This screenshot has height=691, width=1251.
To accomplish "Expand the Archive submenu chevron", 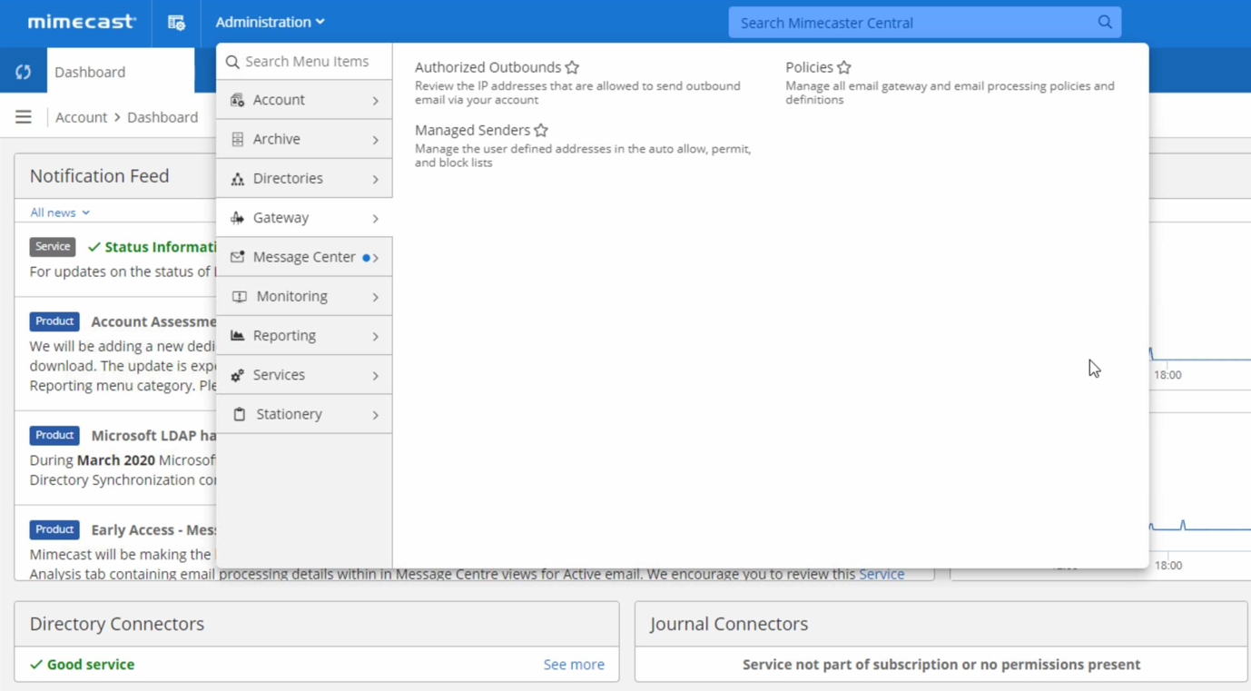I will pyautogui.click(x=375, y=140).
